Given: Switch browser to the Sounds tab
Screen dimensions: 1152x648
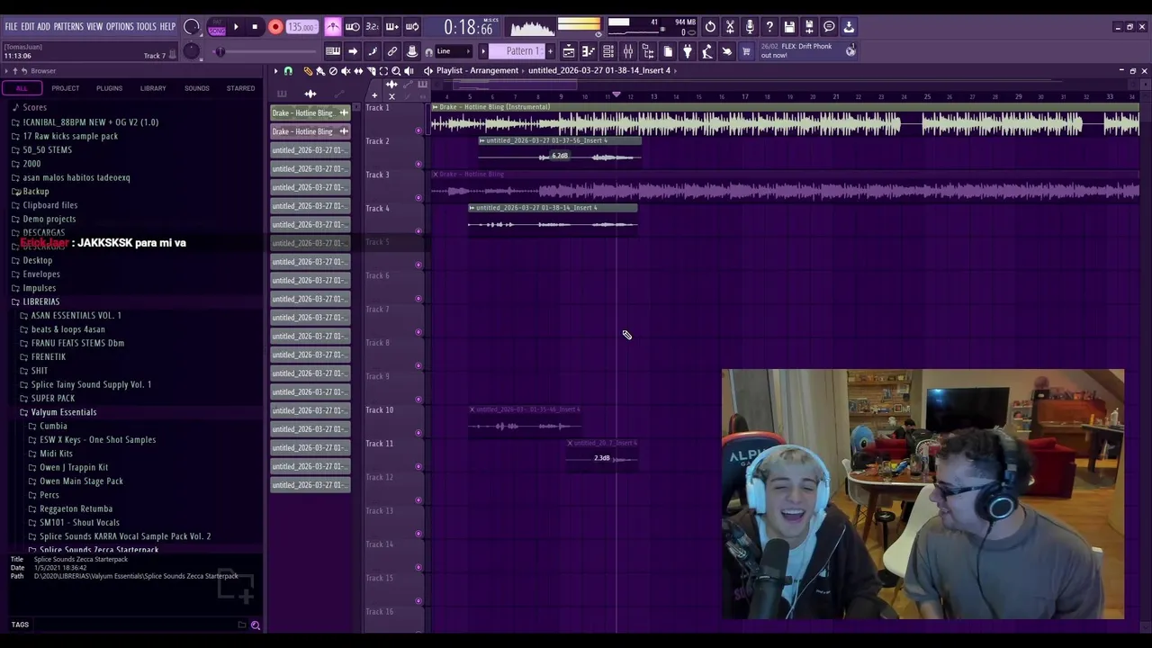Looking at the screenshot, I should pyautogui.click(x=196, y=88).
